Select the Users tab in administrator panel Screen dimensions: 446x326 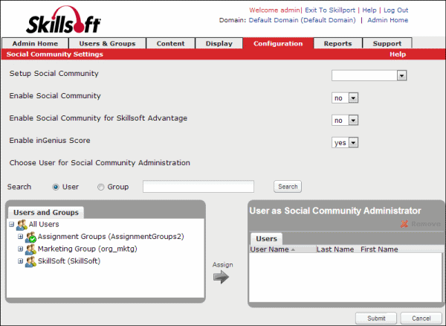click(266, 239)
